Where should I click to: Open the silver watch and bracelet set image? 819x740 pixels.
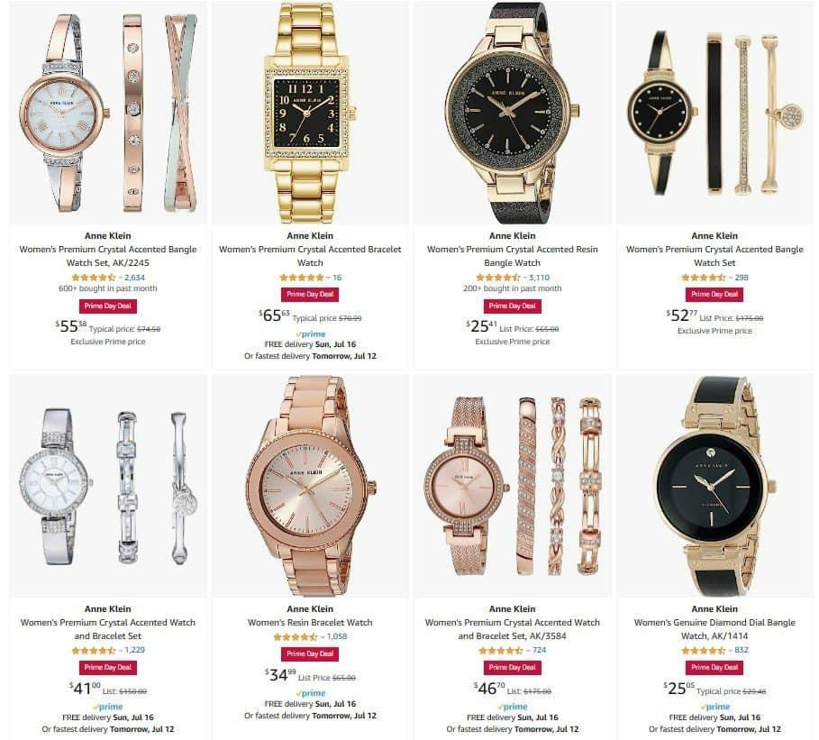[x=108, y=486]
